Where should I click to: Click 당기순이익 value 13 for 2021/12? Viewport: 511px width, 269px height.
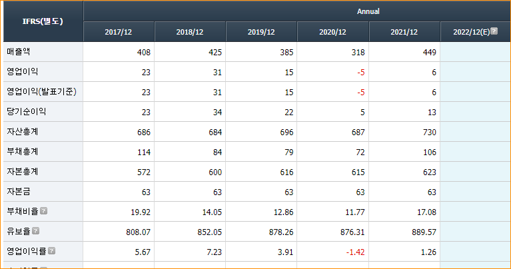pyautogui.click(x=432, y=113)
